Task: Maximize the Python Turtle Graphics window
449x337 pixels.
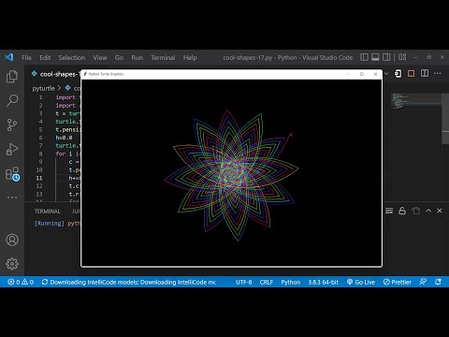Action: [x=362, y=74]
